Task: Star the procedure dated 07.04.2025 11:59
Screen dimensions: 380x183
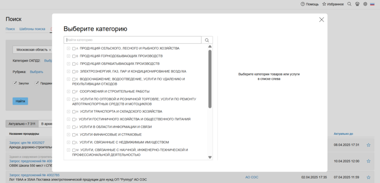Action: pyautogui.click(x=369, y=177)
